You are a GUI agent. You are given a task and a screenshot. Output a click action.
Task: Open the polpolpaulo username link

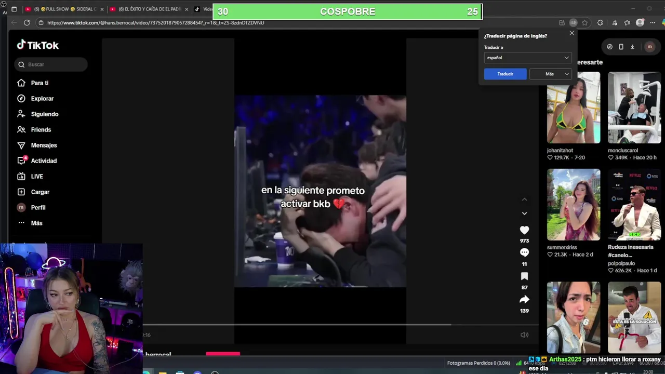[621, 263]
